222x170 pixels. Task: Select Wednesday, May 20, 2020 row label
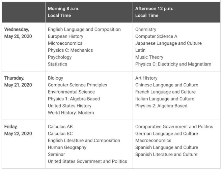(18, 33)
